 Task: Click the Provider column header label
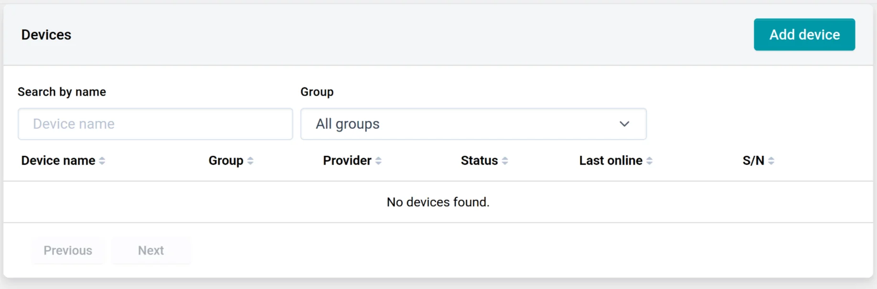pyautogui.click(x=347, y=161)
